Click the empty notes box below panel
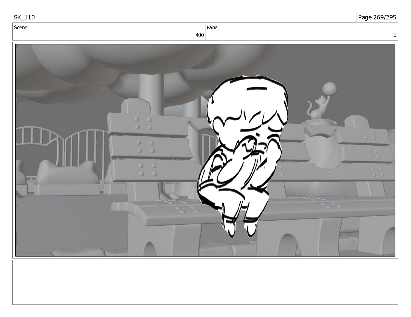Image resolution: width=411 pixels, height=317 pixels. 205,282
